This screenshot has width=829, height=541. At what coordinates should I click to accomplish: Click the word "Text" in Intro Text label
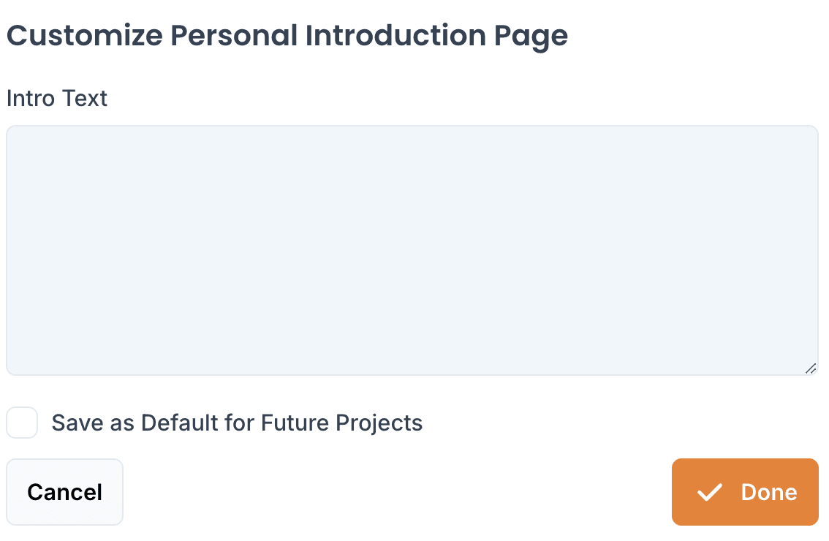(x=85, y=99)
